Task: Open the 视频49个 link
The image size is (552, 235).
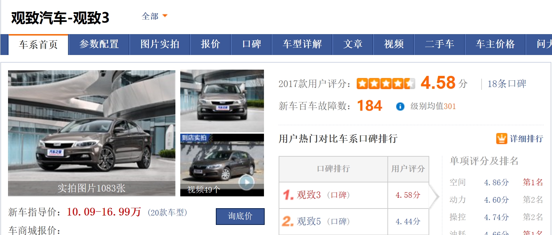Action: [204, 190]
